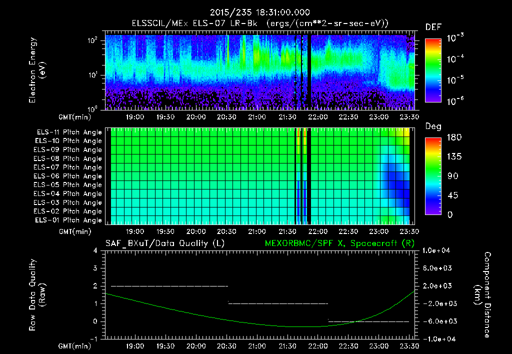512x354 pixels.
Task: Click the data quality line at level 2
Action: [169, 286]
